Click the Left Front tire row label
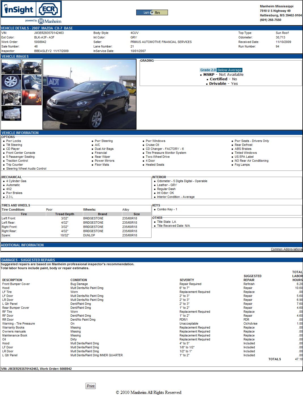303x395 pixels. click(x=9, y=218)
